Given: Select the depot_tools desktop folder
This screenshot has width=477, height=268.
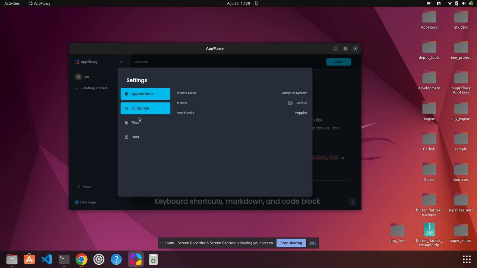Looking at the screenshot, I should tap(429, 50).
